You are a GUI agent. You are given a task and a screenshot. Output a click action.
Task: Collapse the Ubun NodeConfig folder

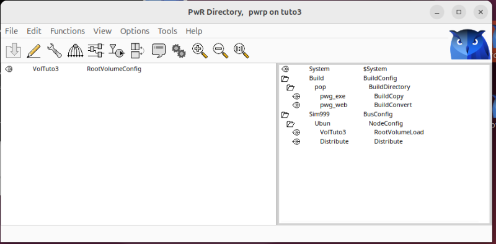290,124
